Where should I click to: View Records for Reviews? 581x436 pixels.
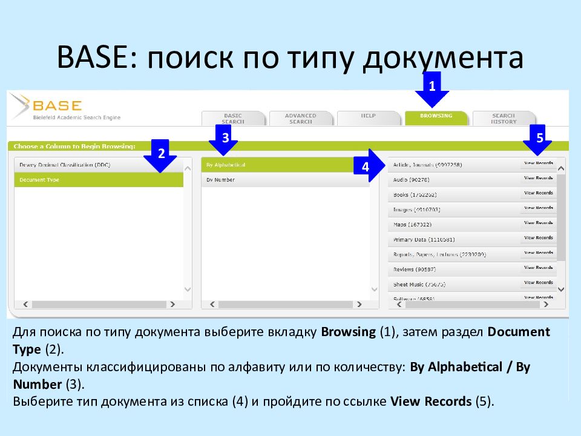pyautogui.click(x=539, y=268)
